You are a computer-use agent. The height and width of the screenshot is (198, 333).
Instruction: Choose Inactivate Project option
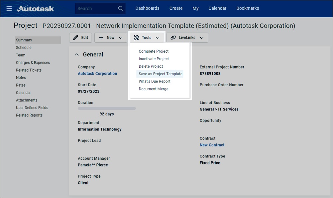click(x=154, y=59)
